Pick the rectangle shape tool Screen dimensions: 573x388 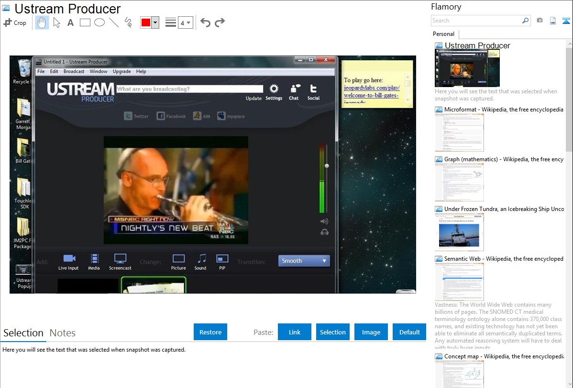85,22
